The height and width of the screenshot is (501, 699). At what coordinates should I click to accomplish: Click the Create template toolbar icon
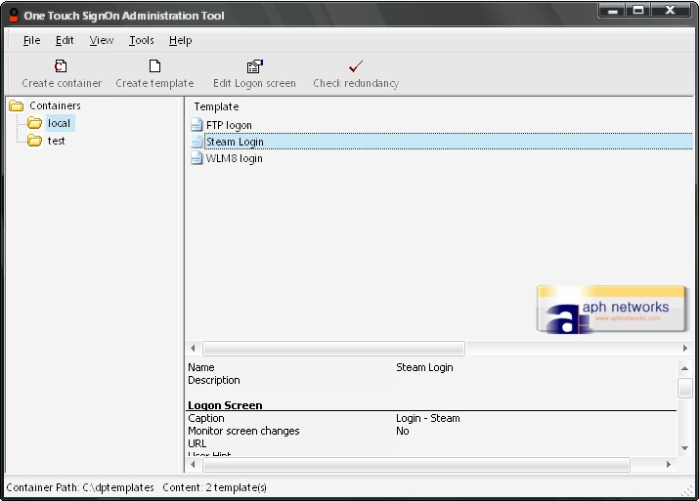click(x=154, y=66)
